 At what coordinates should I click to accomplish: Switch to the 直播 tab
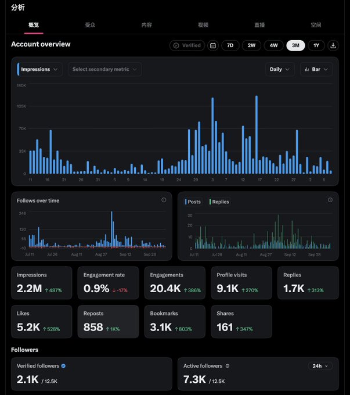tap(259, 25)
